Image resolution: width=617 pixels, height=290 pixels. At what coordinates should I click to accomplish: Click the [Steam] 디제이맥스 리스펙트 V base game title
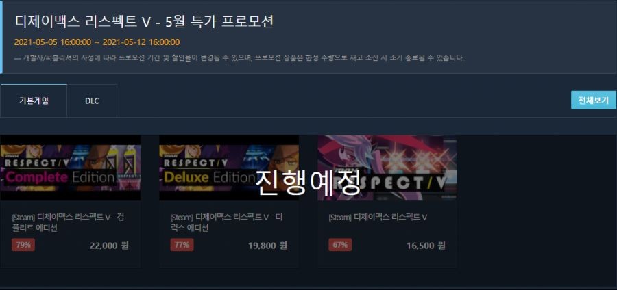378,217
